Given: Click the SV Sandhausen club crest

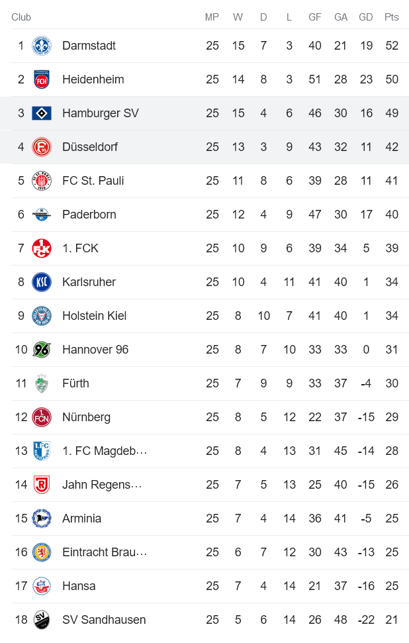Looking at the screenshot, I should [42, 620].
